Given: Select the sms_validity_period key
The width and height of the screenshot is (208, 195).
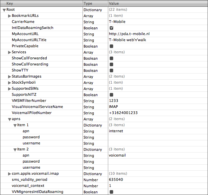Looking at the screenshot, I should point(29,180).
